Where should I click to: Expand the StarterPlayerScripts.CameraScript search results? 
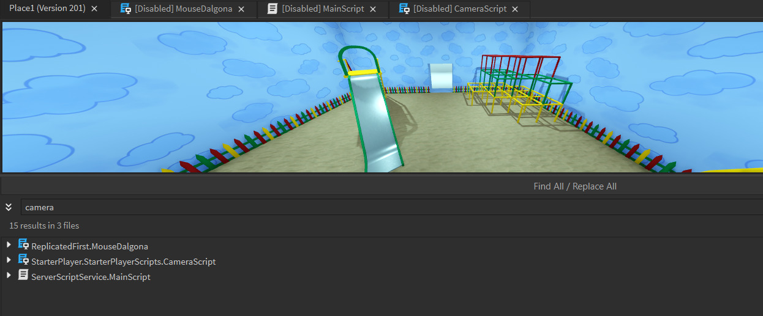[x=9, y=261]
